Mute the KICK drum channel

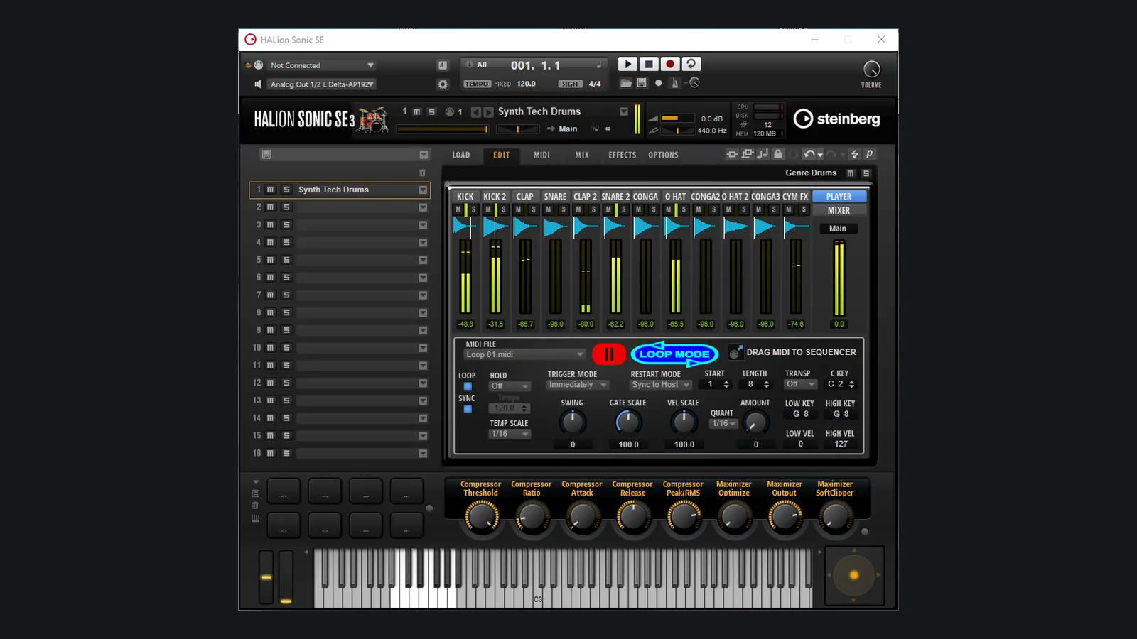pos(458,209)
